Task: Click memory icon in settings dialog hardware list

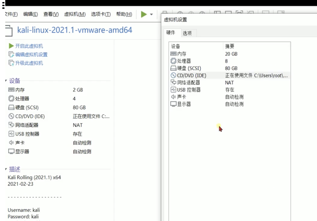Action: point(173,54)
